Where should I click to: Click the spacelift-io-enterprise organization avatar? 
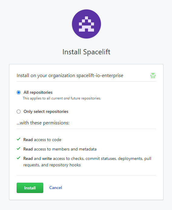(153, 76)
